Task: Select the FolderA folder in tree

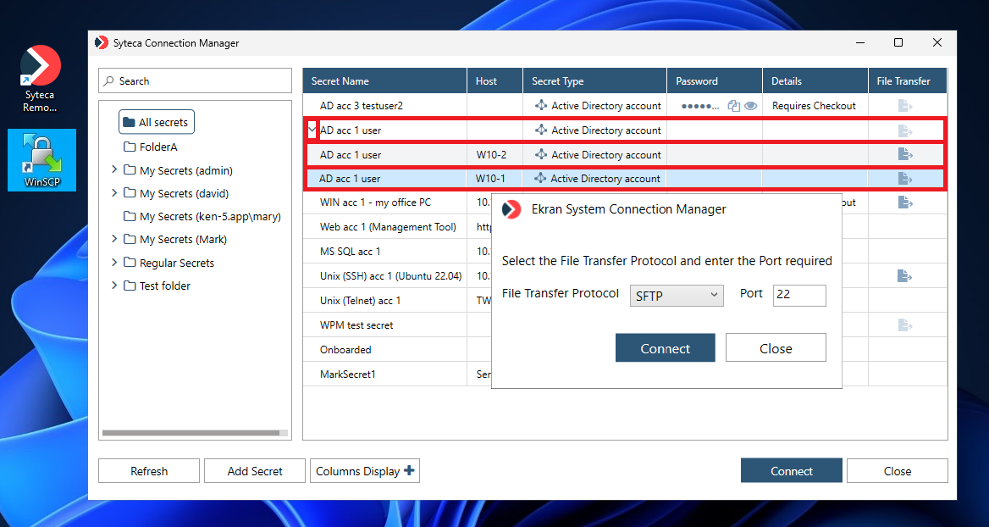Action: [157, 147]
